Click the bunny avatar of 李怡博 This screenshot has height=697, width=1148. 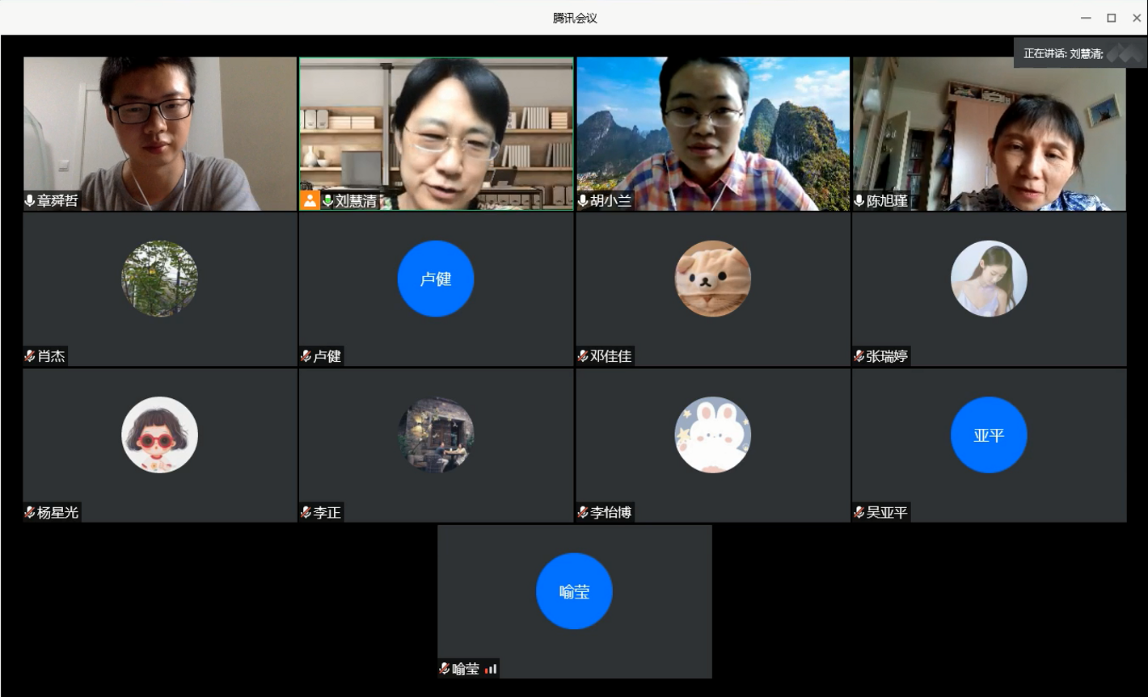[712, 435]
